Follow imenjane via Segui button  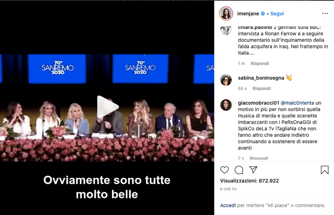pyautogui.click(x=277, y=14)
